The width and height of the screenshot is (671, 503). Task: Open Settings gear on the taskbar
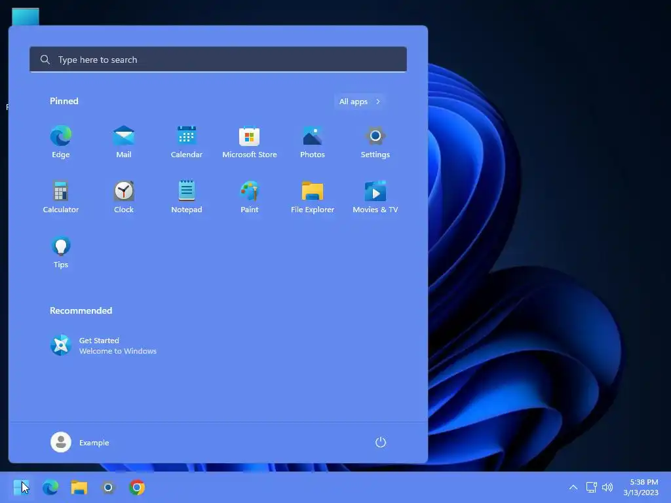tap(108, 487)
